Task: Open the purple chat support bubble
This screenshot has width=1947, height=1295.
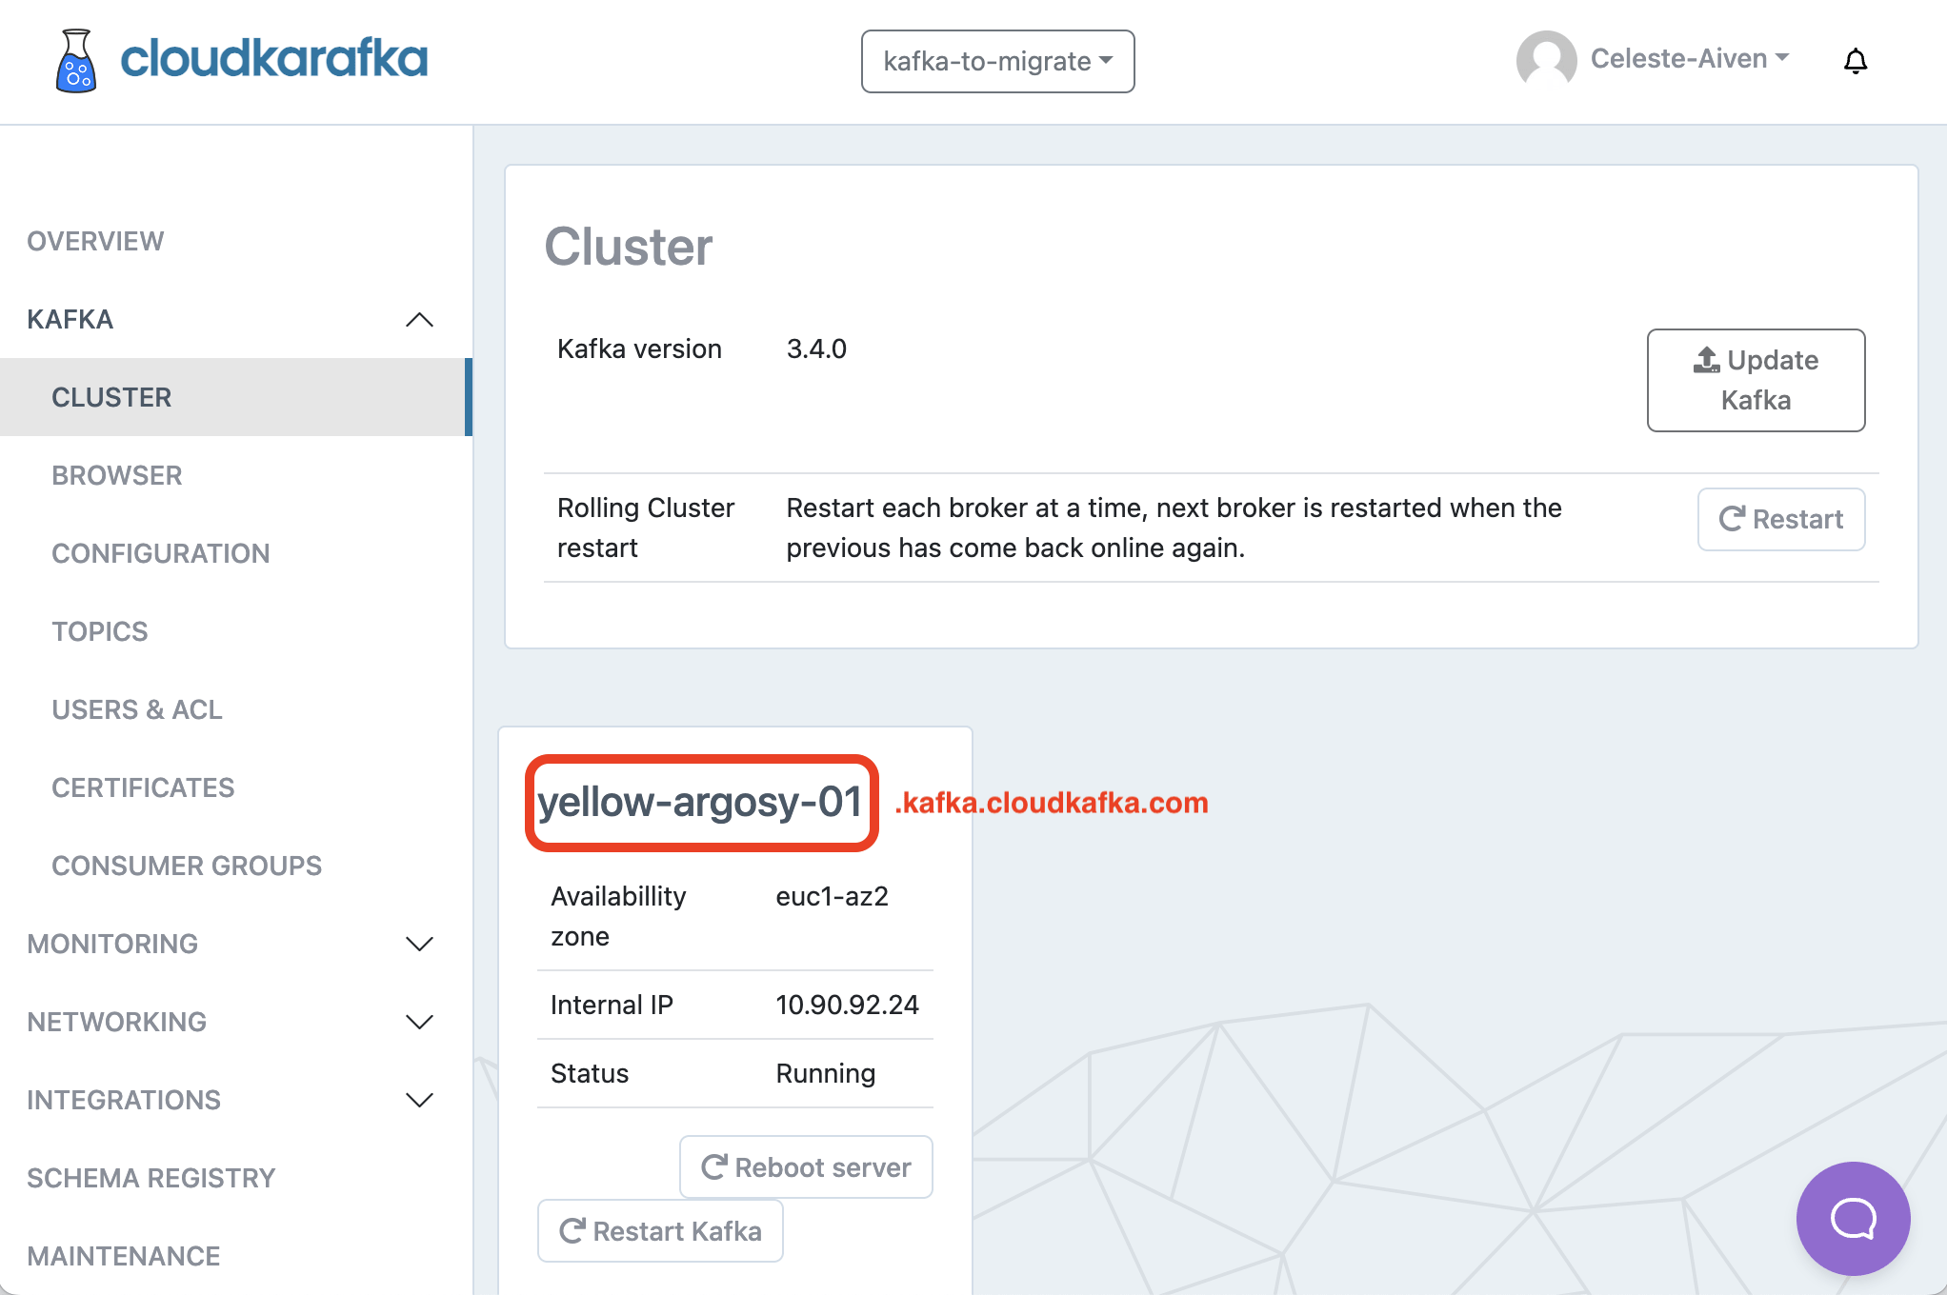Action: click(x=1853, y=1218)
